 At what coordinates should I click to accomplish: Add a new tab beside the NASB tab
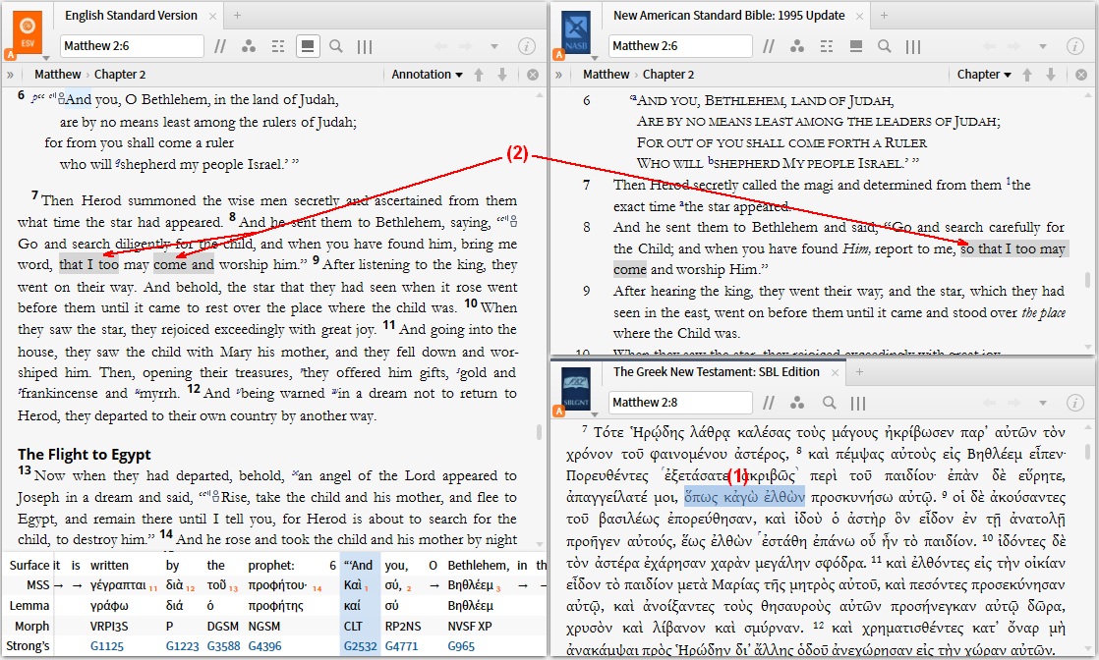[x=884, y=16]
